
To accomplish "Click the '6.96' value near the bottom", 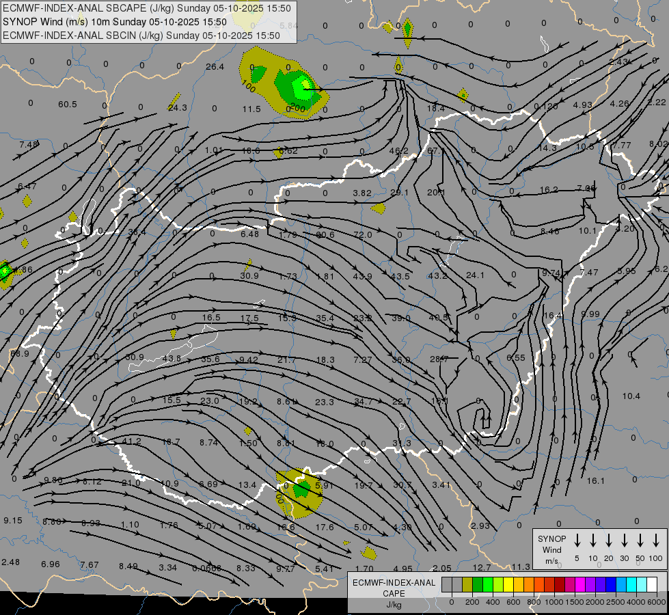I will (x=51, y=564).
